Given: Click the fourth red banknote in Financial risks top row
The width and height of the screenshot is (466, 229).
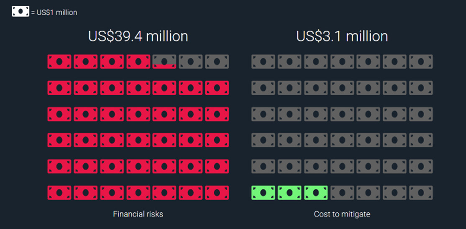Looking at the screenshot, I should (138, 61).
